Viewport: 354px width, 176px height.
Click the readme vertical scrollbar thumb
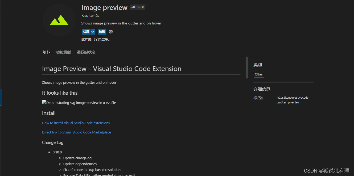coord(247,67)
